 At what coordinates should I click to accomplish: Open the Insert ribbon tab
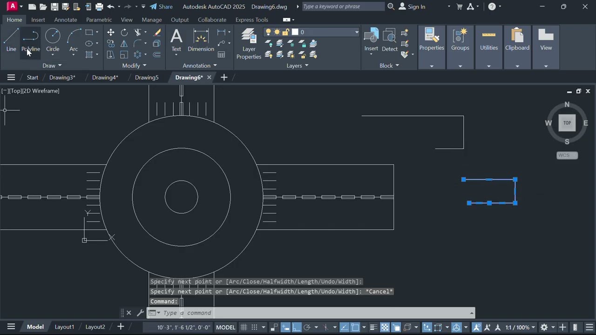38,20
